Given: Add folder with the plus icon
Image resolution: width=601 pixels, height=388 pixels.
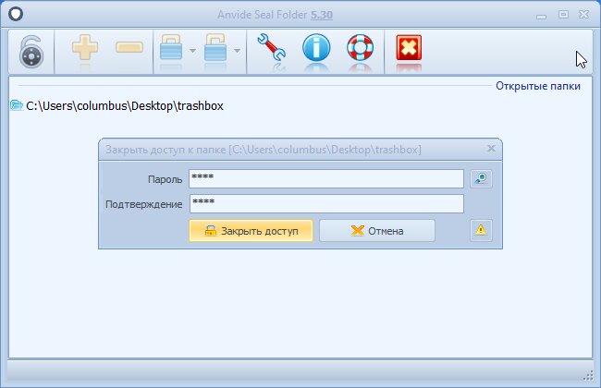Looking at the screenshot, I should [85, 47].
